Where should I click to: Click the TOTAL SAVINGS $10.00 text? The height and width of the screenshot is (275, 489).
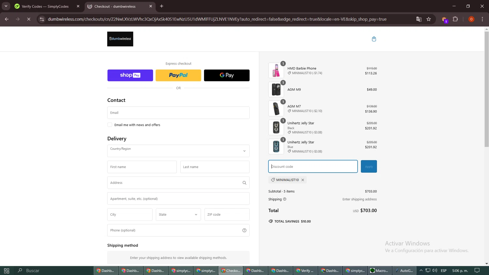(x=292, y=221)
